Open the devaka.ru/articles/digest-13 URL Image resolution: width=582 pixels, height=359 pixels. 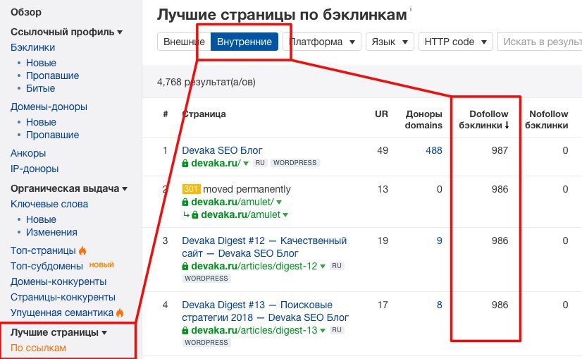[x=254, y=330]
